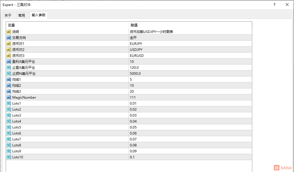Click the integer icon beside 交易方向

(x=9, y=38)
